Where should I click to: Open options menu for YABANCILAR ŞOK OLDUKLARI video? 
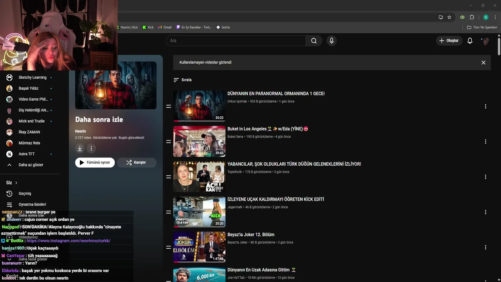click(x=485, y=177)
